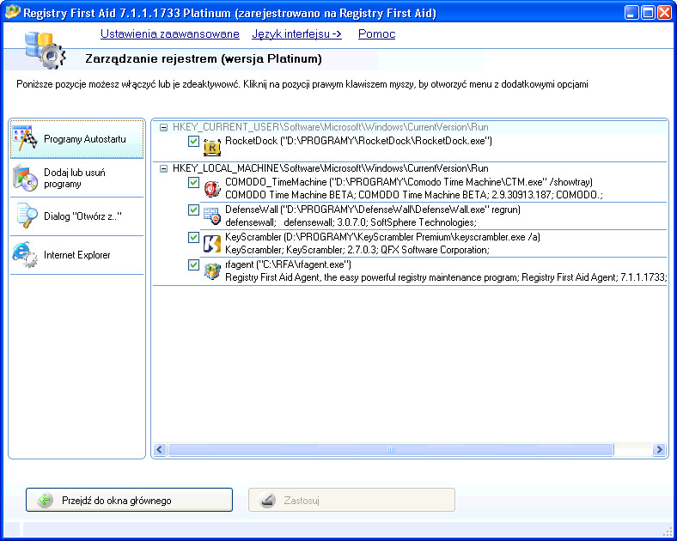Click the Programy Autostartu checkered flag icon
Screen dimensions: 677x541
click(x=25, y=138)
